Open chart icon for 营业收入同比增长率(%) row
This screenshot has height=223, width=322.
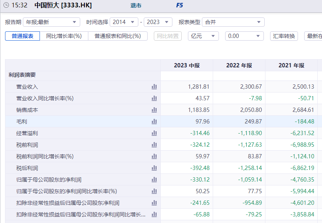pyautogui.click(x=154, y=98)
